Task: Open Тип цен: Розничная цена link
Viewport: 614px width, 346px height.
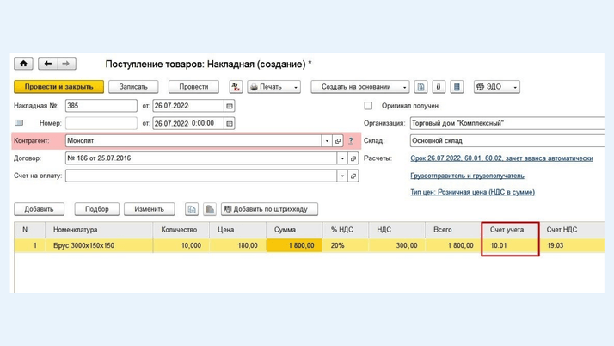Action: (x=473, y=192)
